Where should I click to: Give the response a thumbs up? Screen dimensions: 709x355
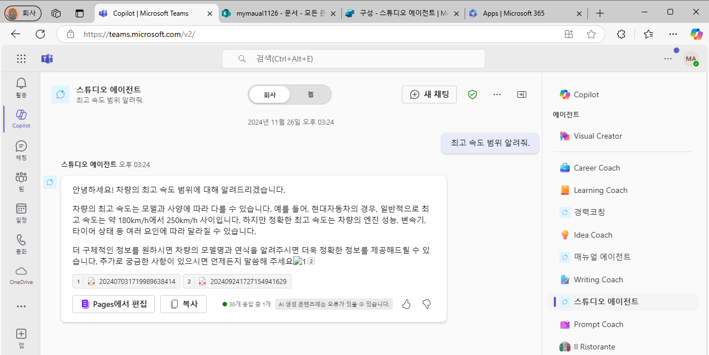pyautogui.click(x=406, y=304)
